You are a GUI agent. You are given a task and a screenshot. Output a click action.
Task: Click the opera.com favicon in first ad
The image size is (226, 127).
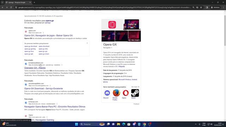(26, 31)
